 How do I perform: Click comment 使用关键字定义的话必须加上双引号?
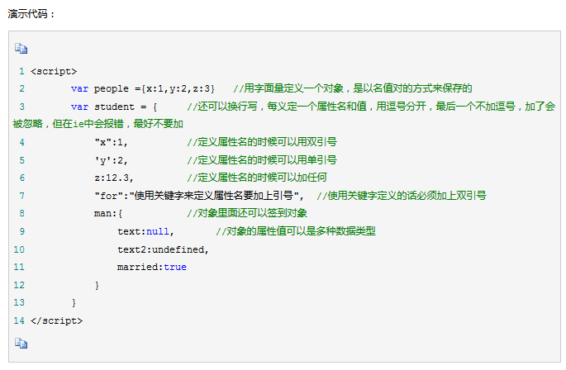point(402,196)
